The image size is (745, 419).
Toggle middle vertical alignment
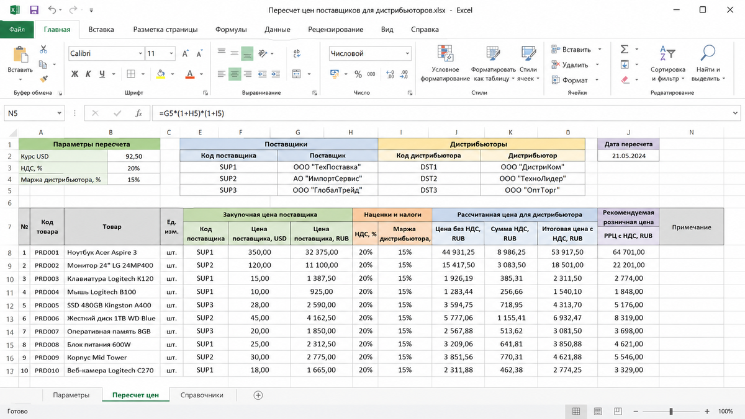pyautogui.click(x=234, y=54)
